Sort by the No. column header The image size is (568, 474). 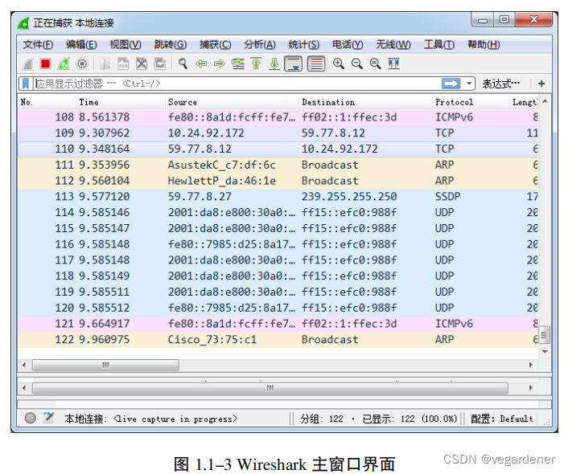[x=47, y=102]
